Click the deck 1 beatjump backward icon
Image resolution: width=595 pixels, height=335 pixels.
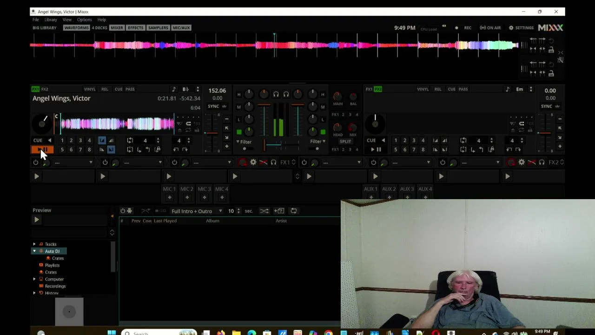(176, 149)
